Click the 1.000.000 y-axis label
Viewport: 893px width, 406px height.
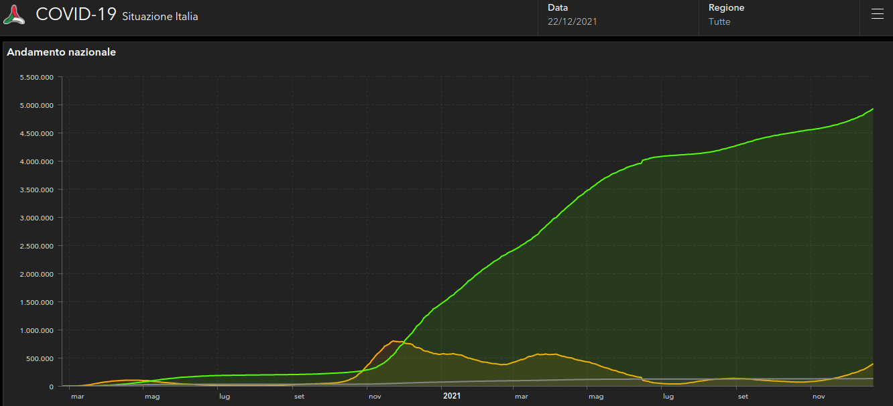coord(38,330)
